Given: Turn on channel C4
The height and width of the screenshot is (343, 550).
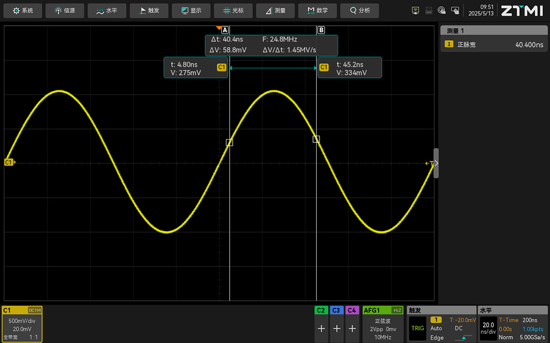Looking at the screenshot, I should [352, 328].
